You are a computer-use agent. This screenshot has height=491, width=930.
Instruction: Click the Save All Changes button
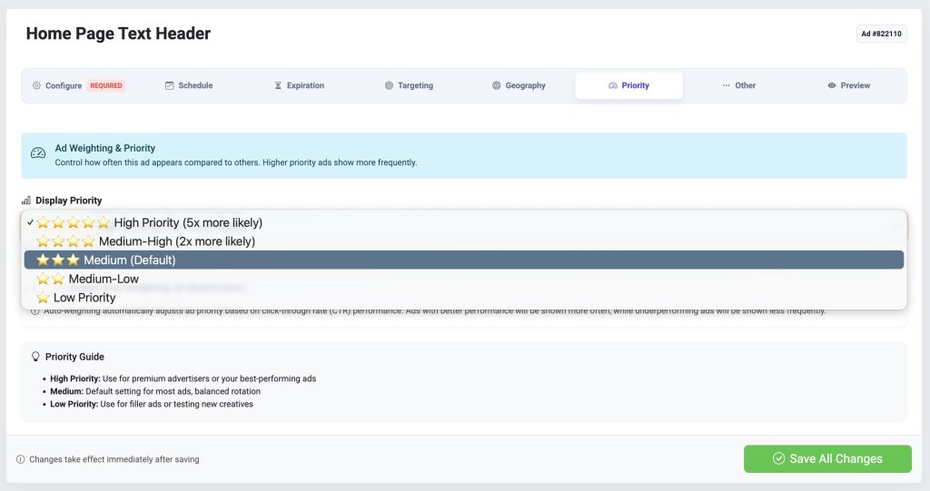[826, 458]
